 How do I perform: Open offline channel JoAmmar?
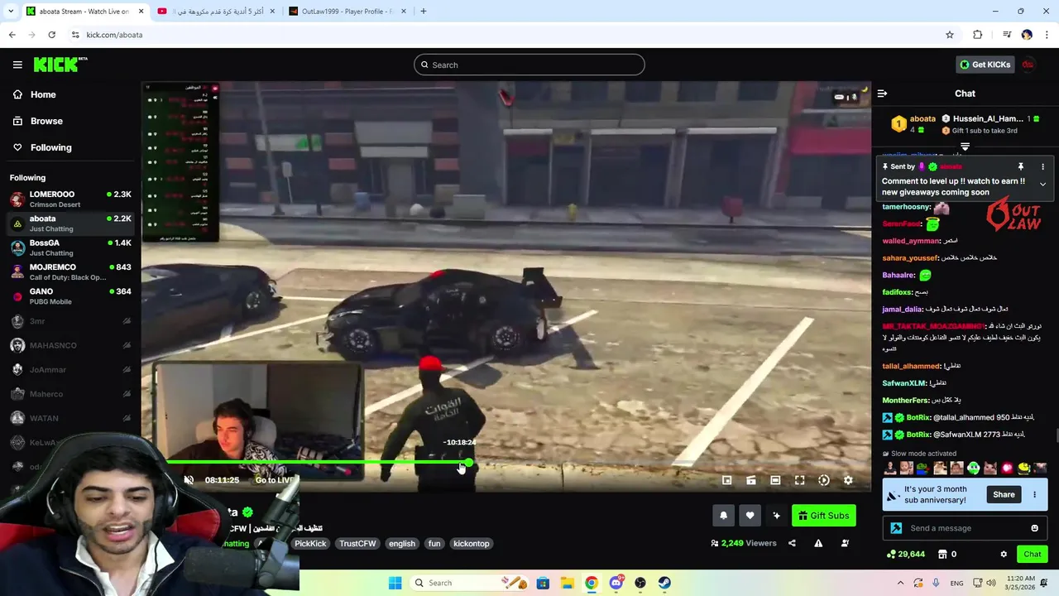click(70, 370)
